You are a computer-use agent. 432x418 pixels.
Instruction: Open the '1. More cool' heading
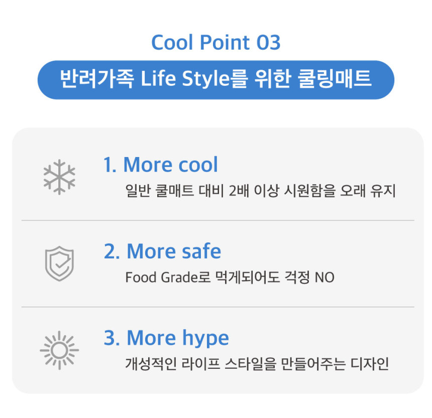(160, 165)
